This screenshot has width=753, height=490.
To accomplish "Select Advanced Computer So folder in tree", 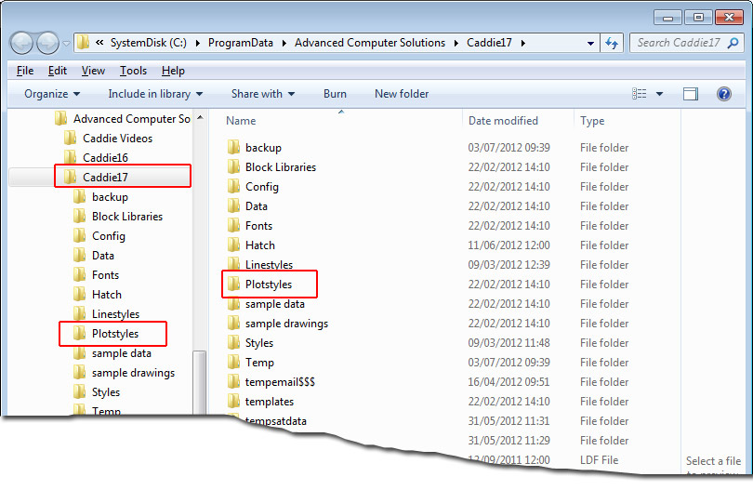I will coord(123,119).
